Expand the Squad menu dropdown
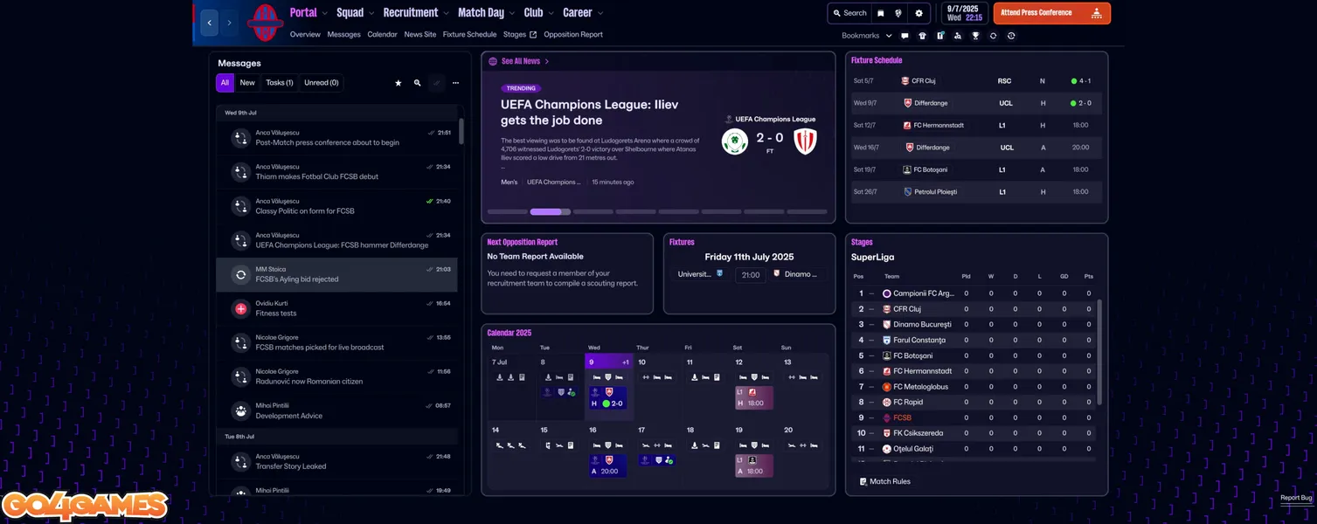1317x524 pixels. point(356,13)
